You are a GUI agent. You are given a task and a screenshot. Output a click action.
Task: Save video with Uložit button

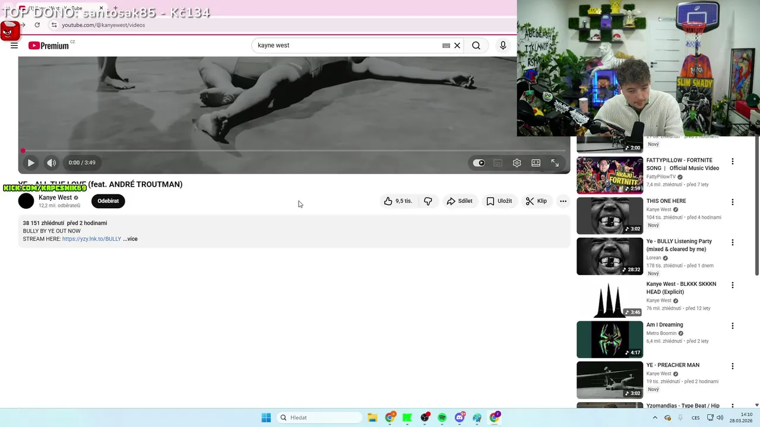click(499, 201)
